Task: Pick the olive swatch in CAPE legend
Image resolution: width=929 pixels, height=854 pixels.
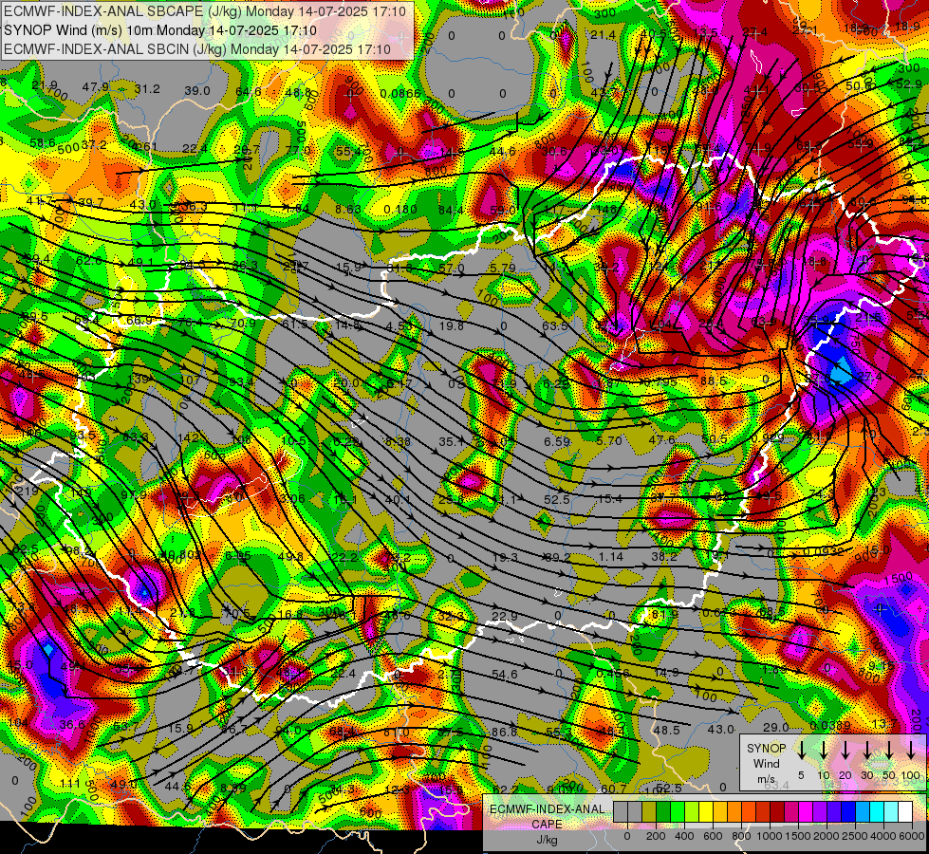Action: (649, 811)
